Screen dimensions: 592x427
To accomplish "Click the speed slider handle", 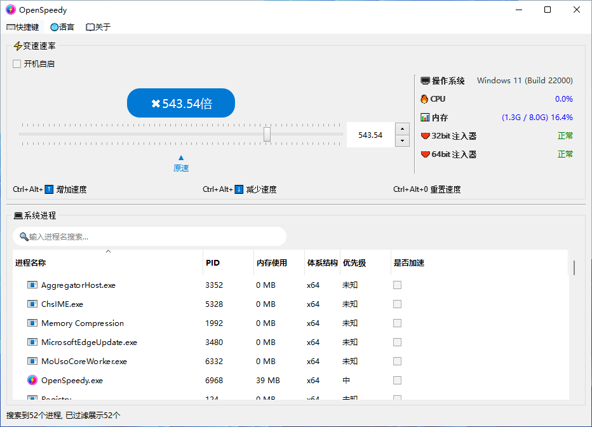I will coord(267,134).
